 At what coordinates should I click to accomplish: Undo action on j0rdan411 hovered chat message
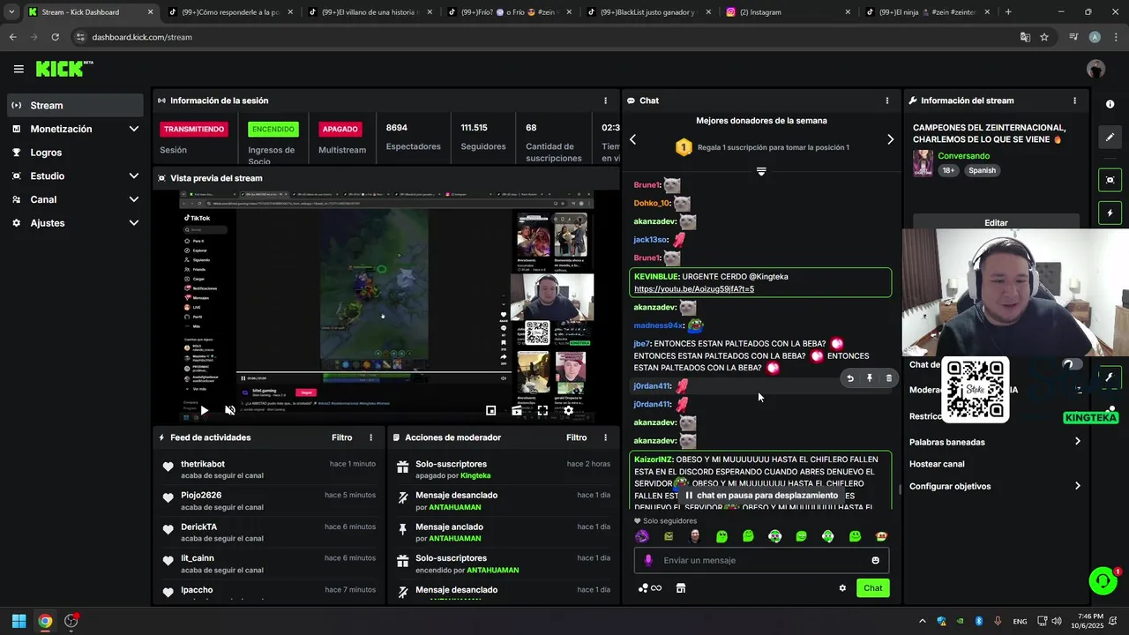coord(850,378)
